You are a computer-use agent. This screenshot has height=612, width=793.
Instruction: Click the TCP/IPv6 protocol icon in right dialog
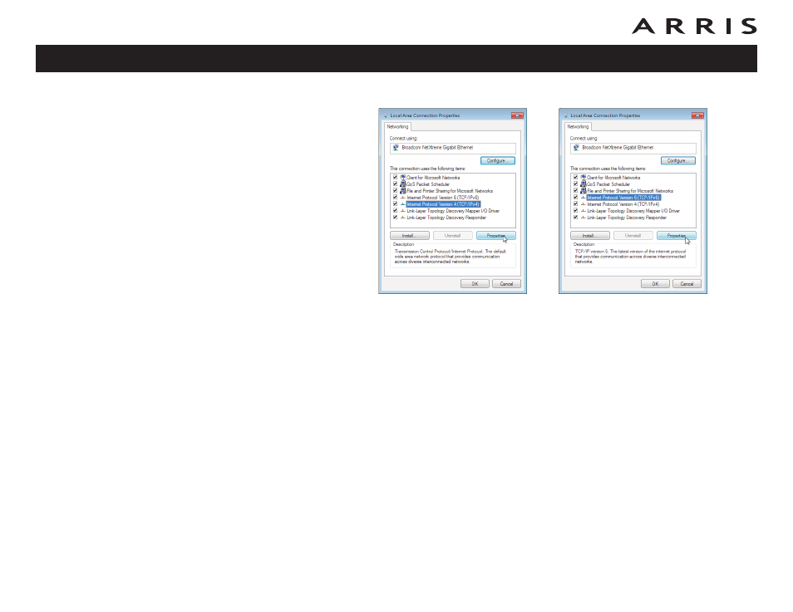[x=583, y=198]
